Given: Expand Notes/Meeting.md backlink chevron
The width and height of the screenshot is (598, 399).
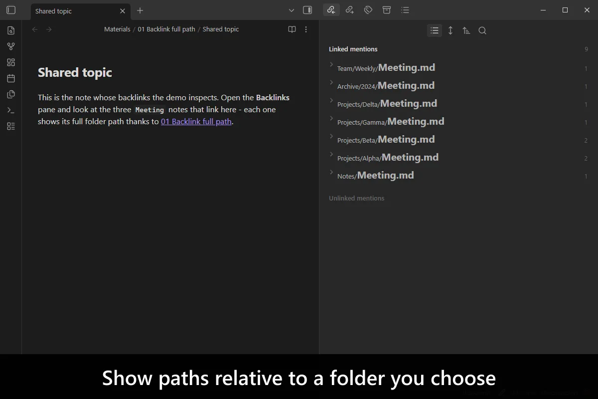Looking at the screenshot, I should coord(331,173).
